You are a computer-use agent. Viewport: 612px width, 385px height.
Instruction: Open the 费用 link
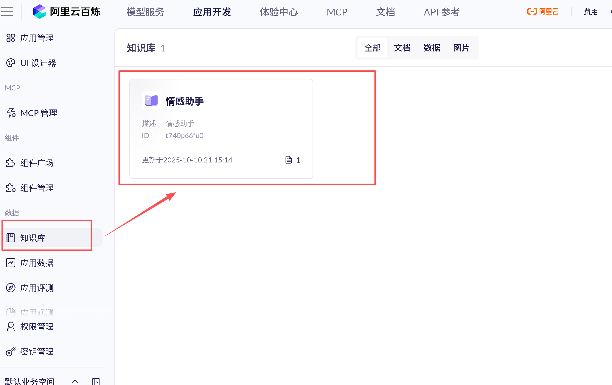tap(590, 12)
